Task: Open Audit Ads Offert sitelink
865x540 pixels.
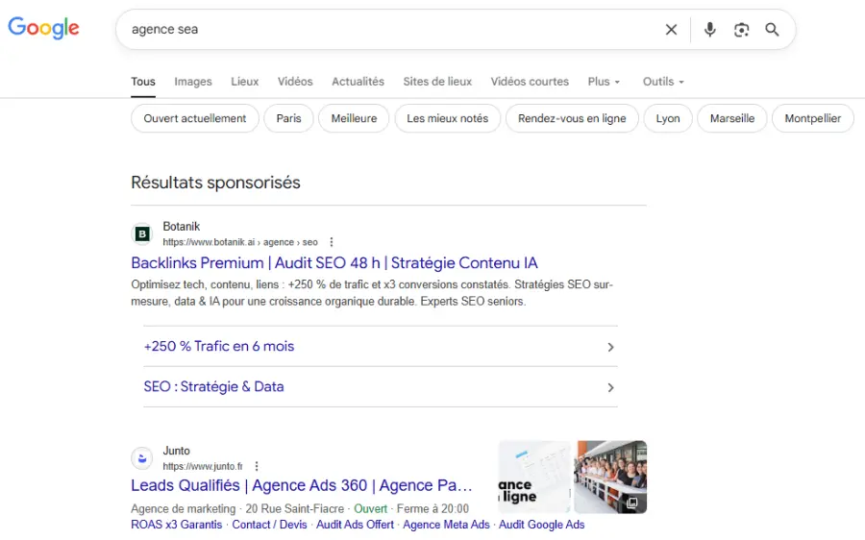Action: pos(355,525)
